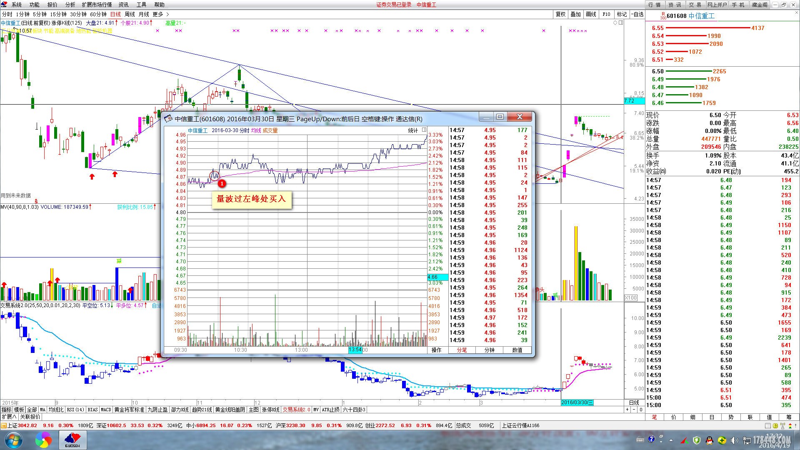Expand the 更多 periods dropdown

(x=161, y=14)
